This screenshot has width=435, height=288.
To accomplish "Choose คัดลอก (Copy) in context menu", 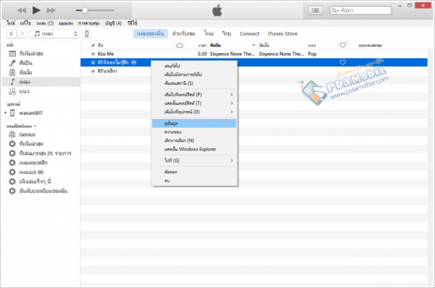I will (x=194, y=172).
